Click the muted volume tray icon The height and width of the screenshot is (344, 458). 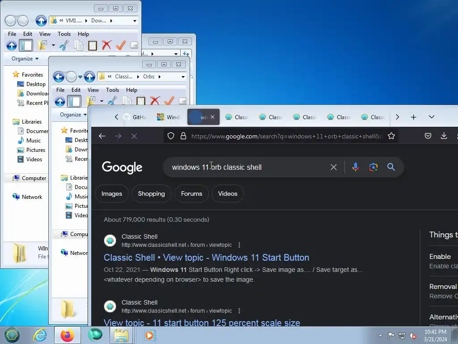pyautogui.click(x=413, y=335)
